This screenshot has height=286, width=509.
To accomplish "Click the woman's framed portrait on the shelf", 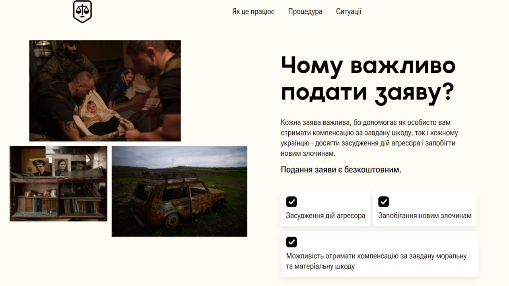I will (62, 167).
